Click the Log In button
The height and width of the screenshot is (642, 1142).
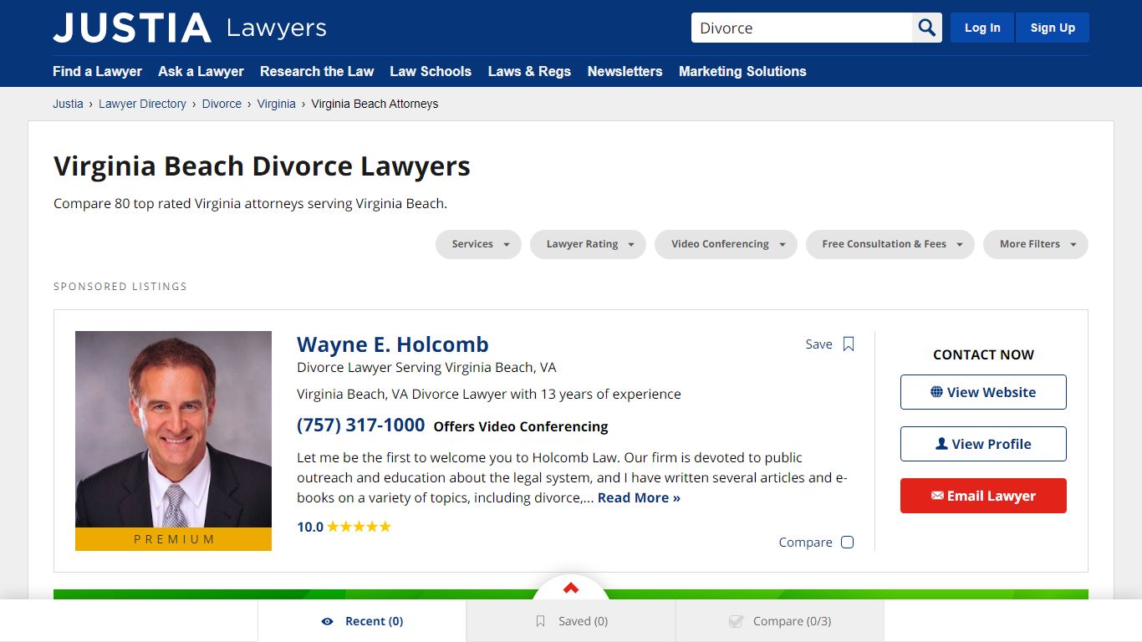pyautogui.click(x=982, y=28)
